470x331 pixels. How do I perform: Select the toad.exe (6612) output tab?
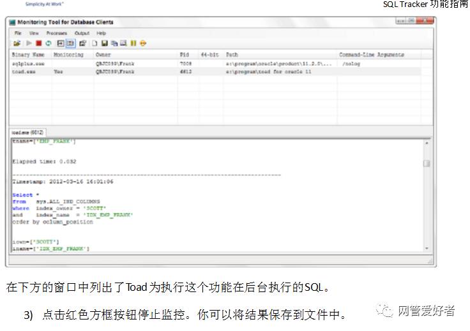click(x=27, y=132)
